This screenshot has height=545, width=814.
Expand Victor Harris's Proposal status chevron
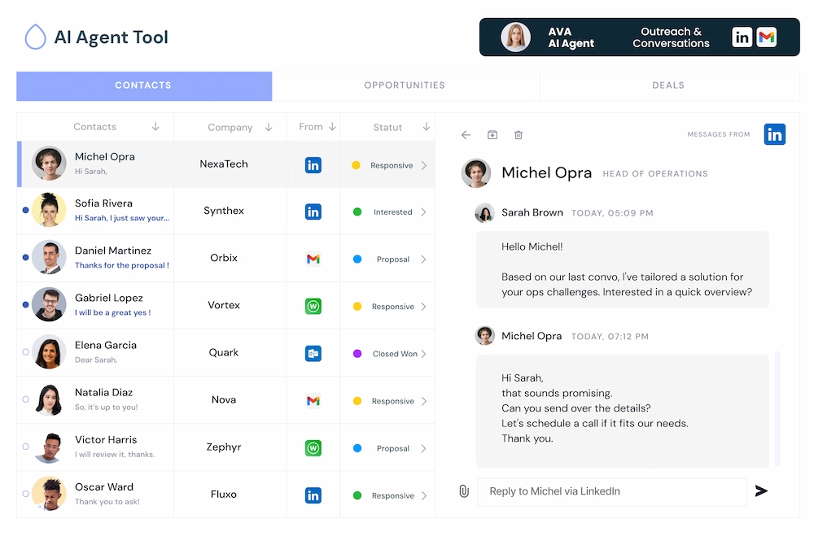(x=424, y=448)
